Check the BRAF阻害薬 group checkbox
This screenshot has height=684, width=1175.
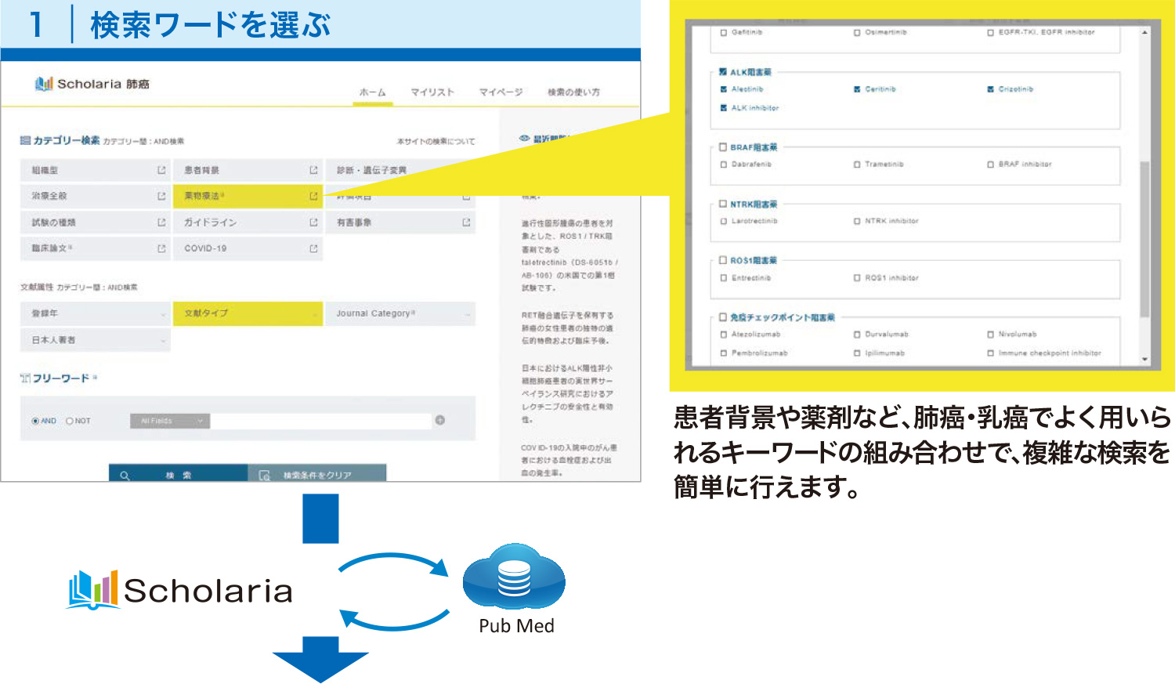tap(723, 147)
